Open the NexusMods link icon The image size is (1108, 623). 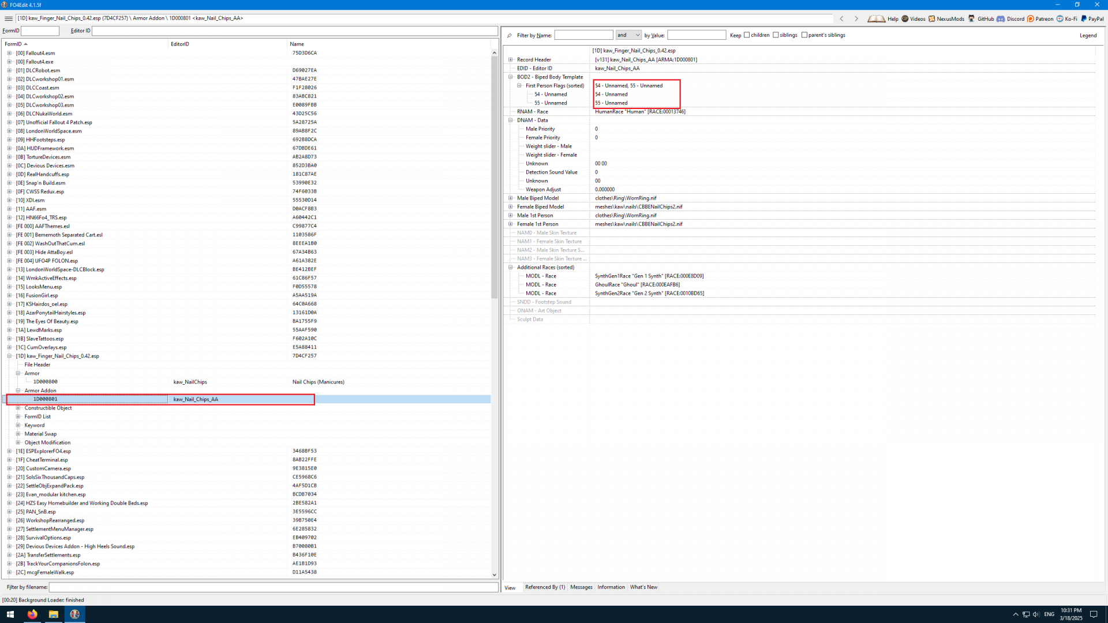point(932,18)
